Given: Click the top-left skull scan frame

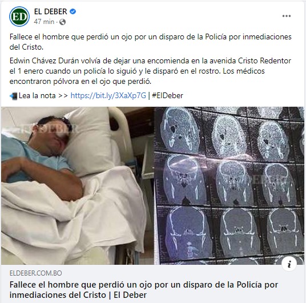Looking at the screenshot, I should [x=180, y=130].
